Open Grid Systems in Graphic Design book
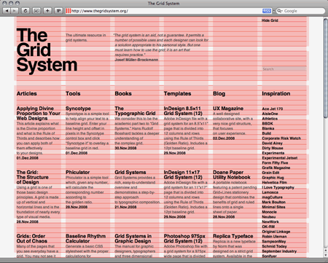The width and height of the screenshot is (328, 263). pos(133,238)
